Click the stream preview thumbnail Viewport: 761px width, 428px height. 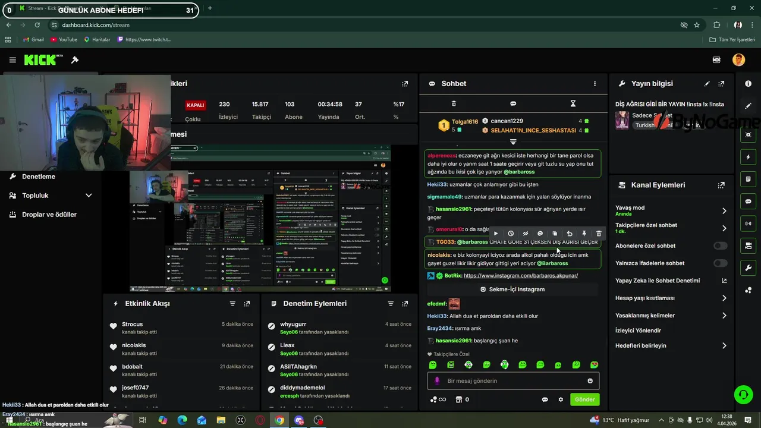click(x=260, y=218)
